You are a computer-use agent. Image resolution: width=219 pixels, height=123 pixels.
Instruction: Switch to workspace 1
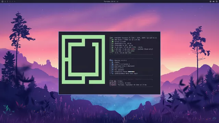[5, 1]
